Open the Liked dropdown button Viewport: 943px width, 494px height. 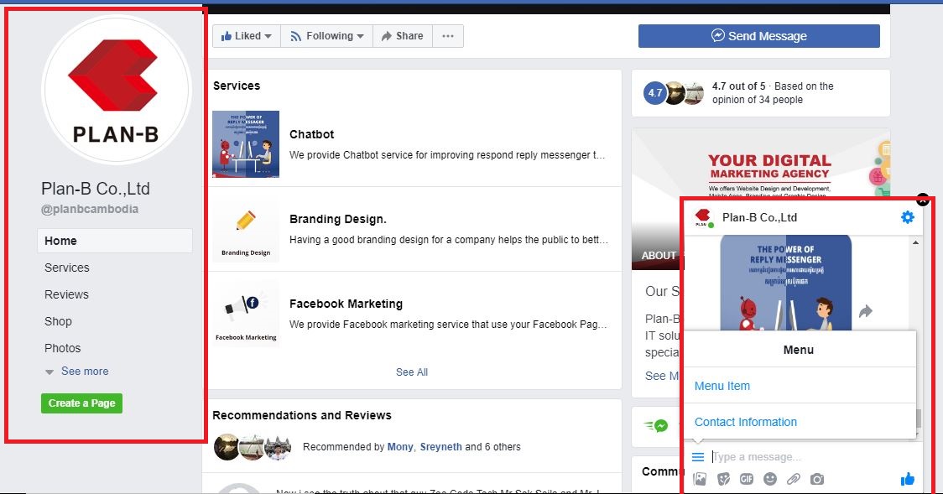click(x=247, y=36)
